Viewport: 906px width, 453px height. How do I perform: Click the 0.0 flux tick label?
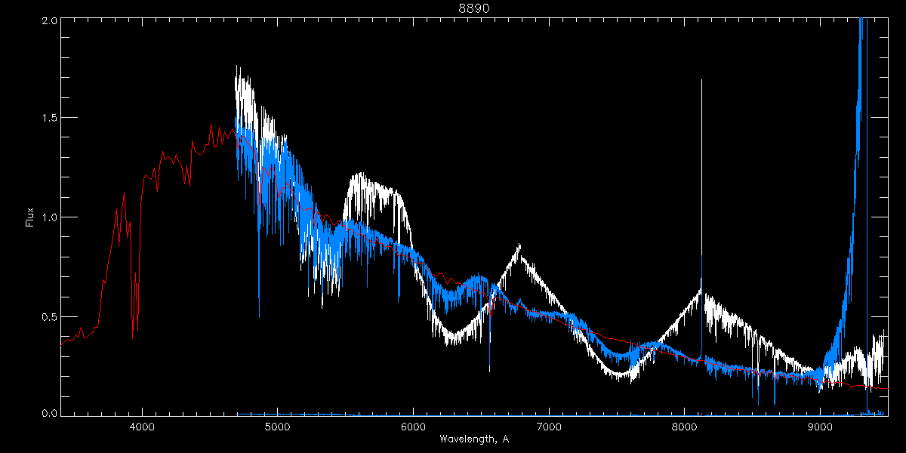pyautogui.click(x=48, y=413)
